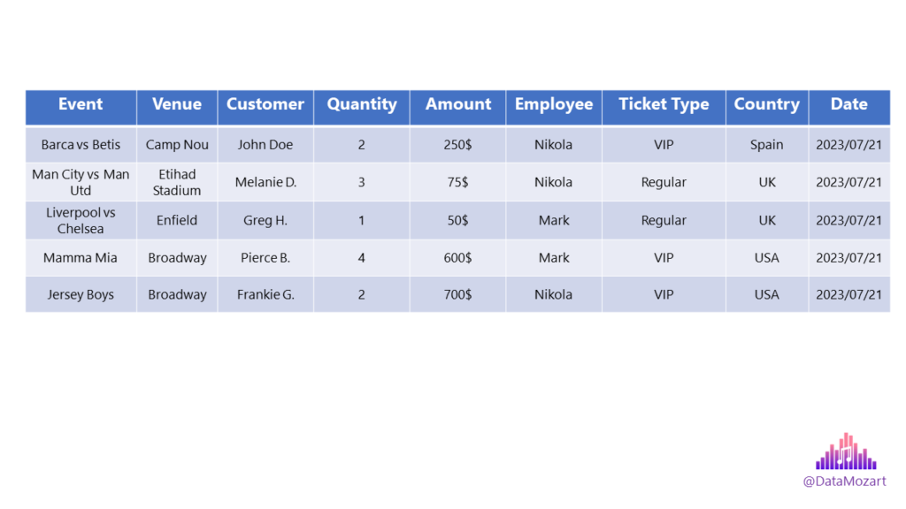Click Nikola in the Melanie D. row
Viewport: 906px width, 509px height.
coord(554,182)
